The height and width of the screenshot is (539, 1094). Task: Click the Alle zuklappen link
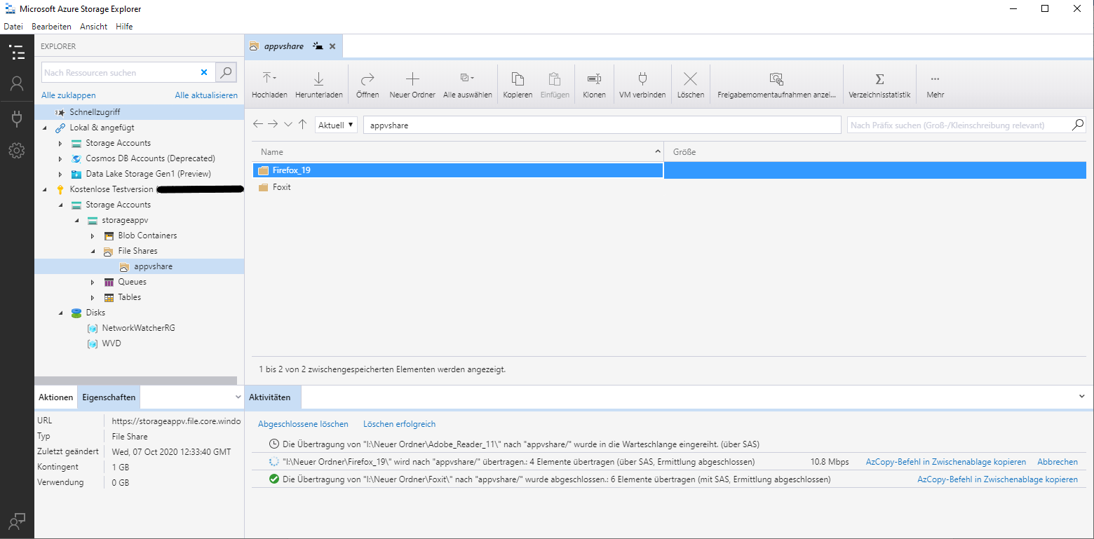click(69, 95)
